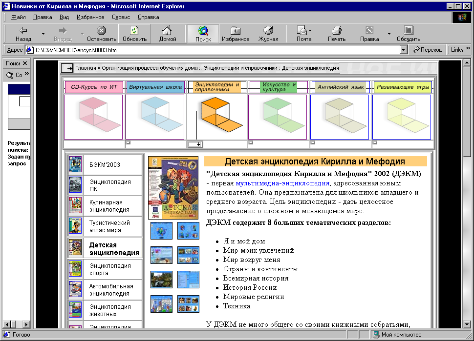This screenshot has height=341, width=474.
Task: Click the green cube image
Action: pos(278,117)
